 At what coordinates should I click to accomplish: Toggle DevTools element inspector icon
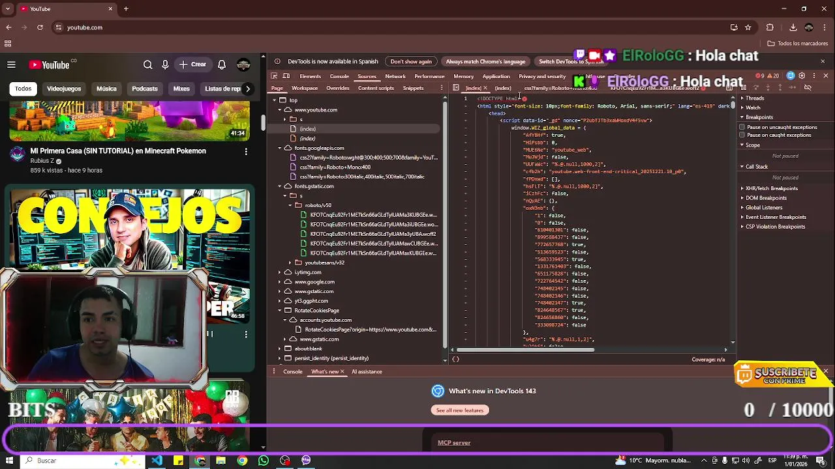click(x=275, y=76)
